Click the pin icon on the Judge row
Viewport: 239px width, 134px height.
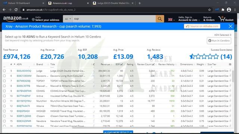point(230,71)
